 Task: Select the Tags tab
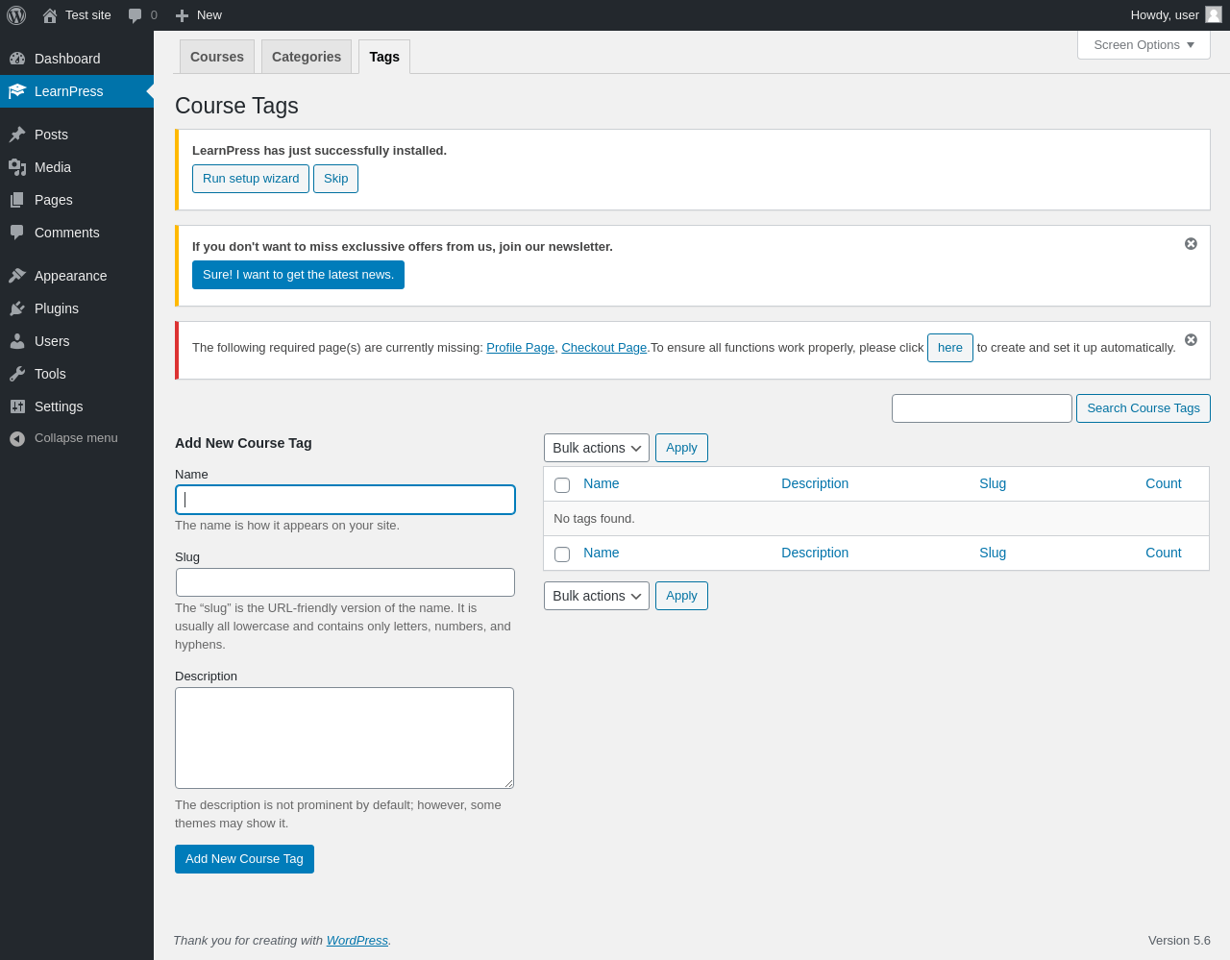[384, 57]
